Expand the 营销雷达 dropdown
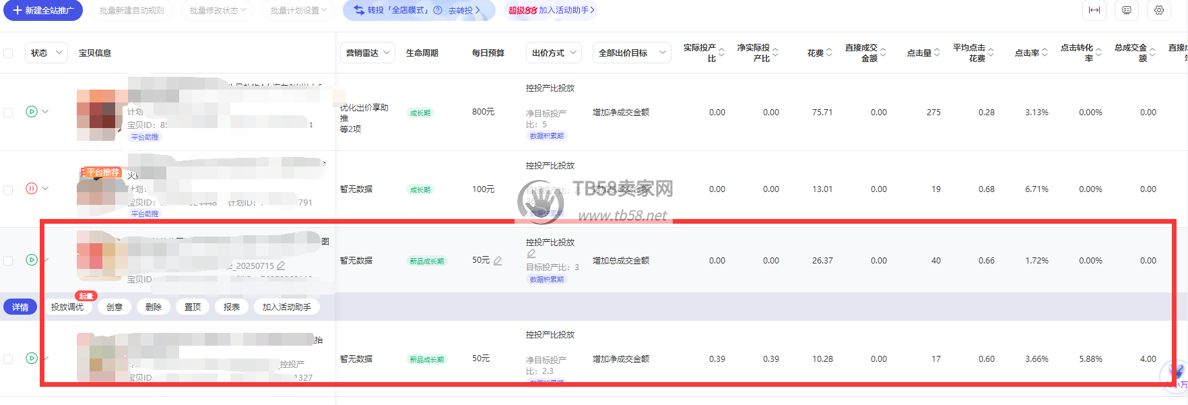 (x=368, y=53)
